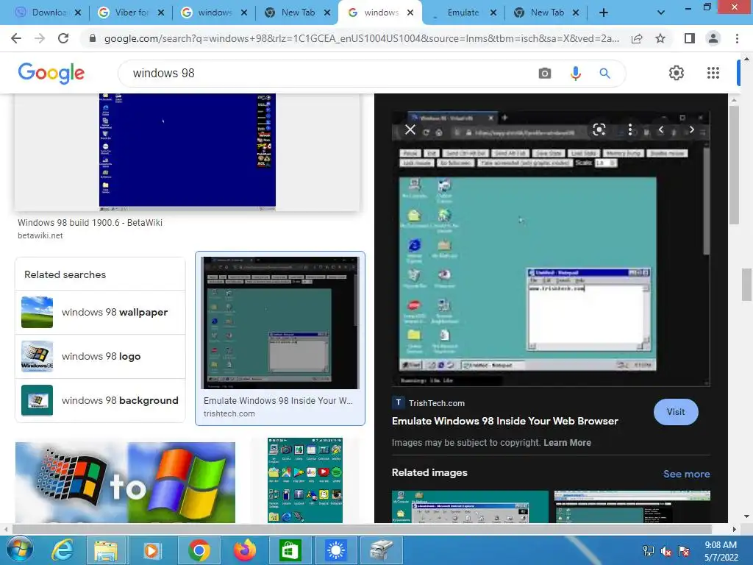
Task: Click See more related images
Action: coord(686,474)
